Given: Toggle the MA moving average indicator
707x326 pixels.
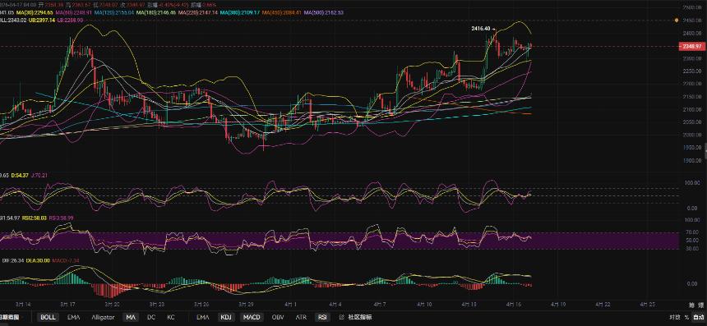Looking at the screenshot, I should pyautogui.click(x=131, y=317).
